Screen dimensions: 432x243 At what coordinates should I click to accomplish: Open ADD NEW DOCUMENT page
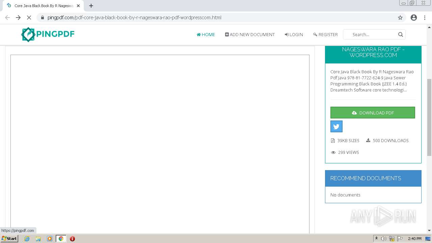point(250,34)
